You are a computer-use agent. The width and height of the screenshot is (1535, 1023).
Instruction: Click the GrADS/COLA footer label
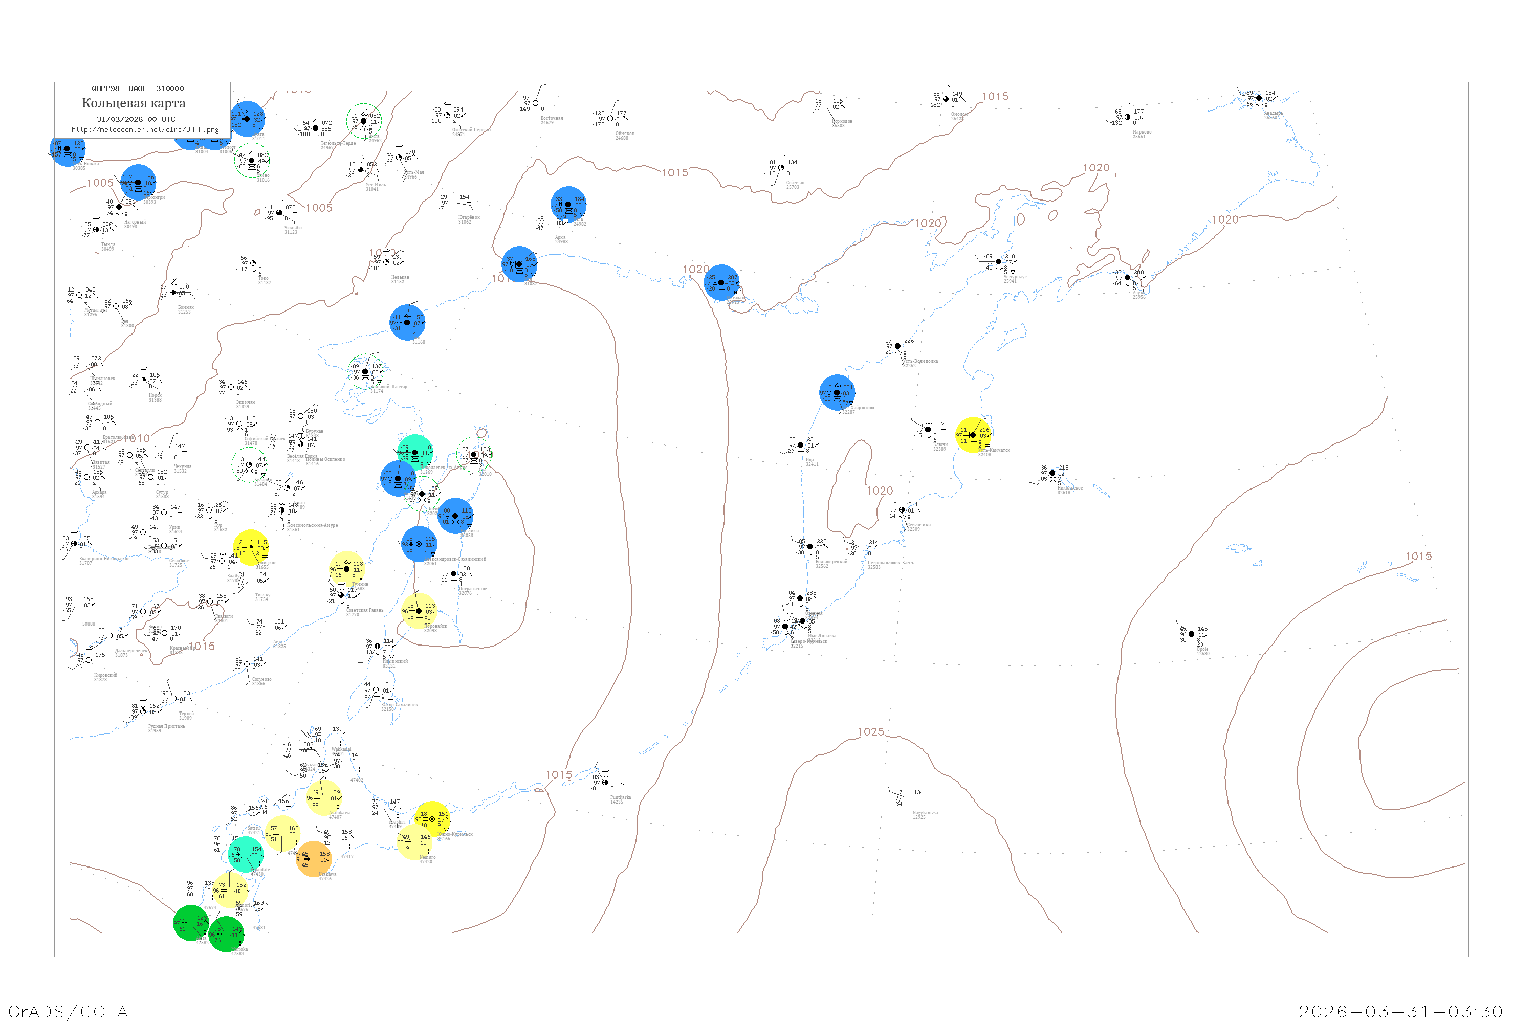click(68, 1011)
